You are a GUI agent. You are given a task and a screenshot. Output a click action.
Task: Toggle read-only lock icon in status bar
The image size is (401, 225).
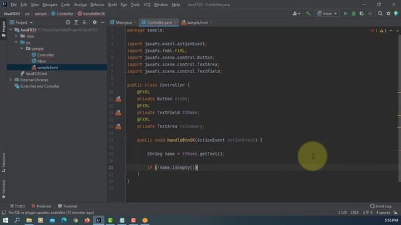coord(395,212)
